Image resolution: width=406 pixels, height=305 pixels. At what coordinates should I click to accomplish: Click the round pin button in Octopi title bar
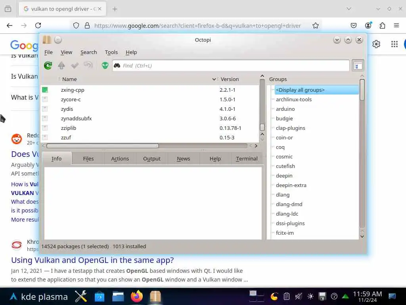click(58, 40)
